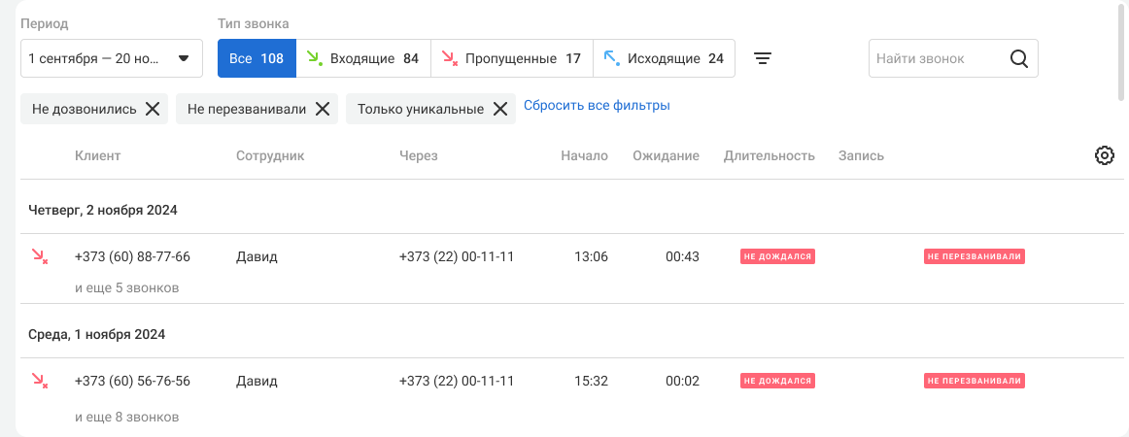Expand "и еще 8 звонков" group
The image size is (1129, 437).
pos(126,417)
